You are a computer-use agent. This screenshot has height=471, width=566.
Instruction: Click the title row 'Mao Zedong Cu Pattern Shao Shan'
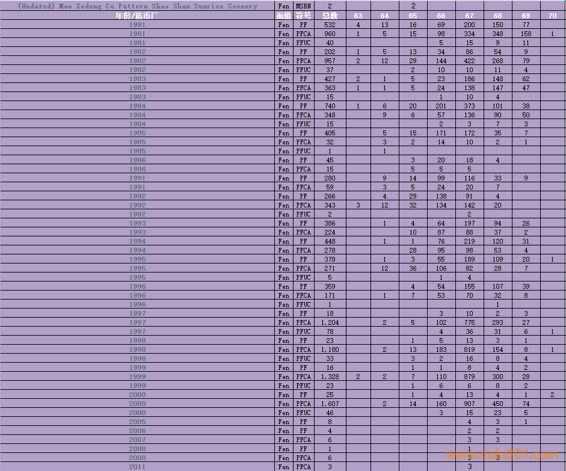tap(137, 6)
